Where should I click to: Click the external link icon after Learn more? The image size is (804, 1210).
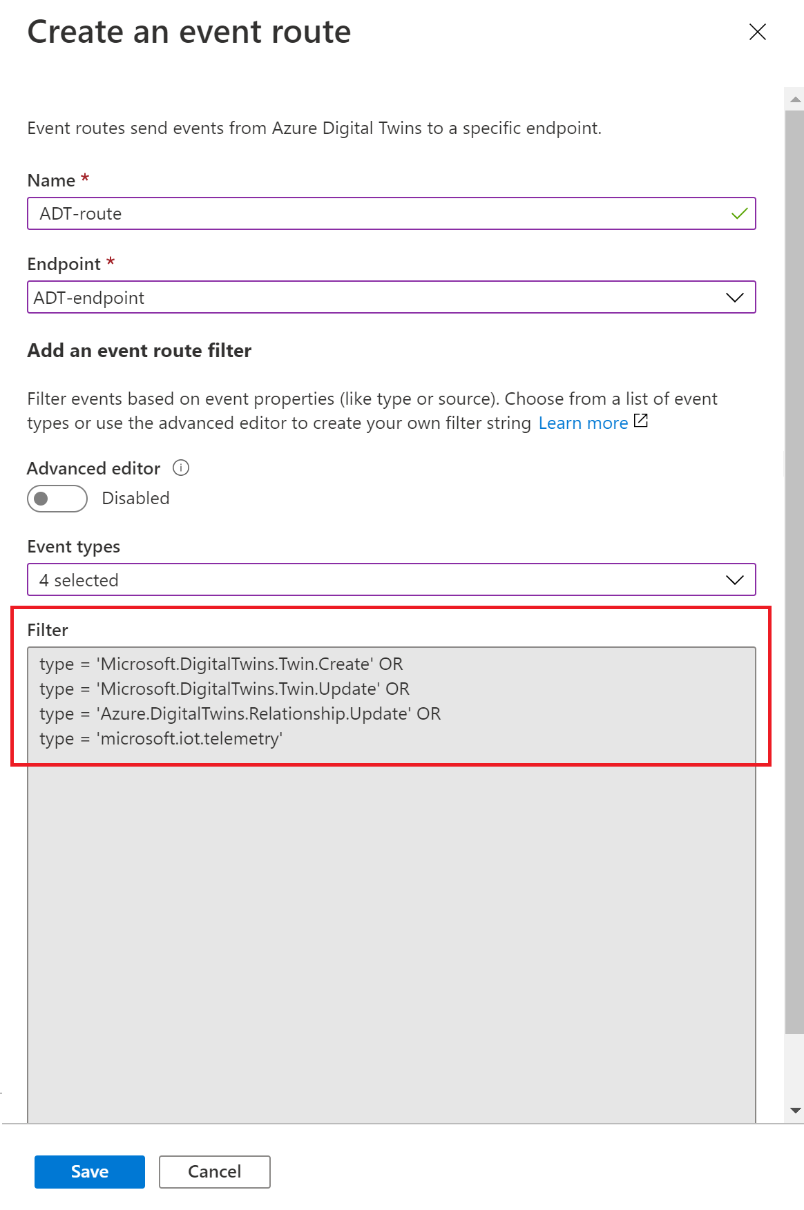641,421
